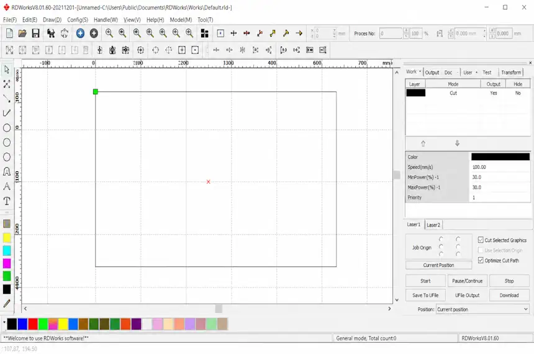The image size is (534, 354).
Task: Click the Proces No input field
Action: pyautogui.click(x=391, y=34)
